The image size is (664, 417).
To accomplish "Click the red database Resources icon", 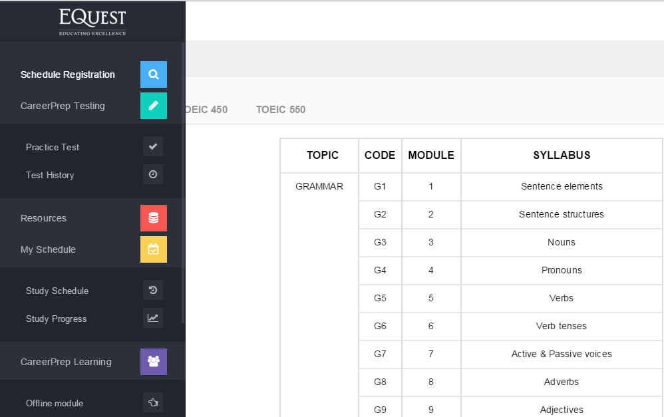I will [x=153, y=218].
